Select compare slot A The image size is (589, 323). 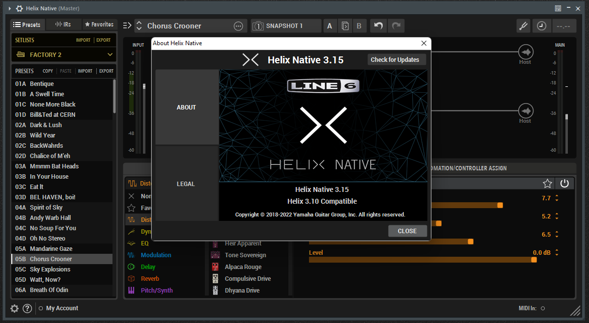click(330, 26)
